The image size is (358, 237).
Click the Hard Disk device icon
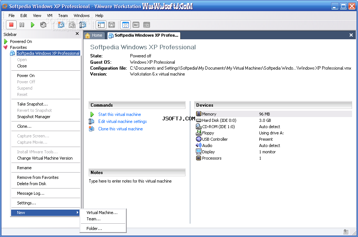click(199, 120)
